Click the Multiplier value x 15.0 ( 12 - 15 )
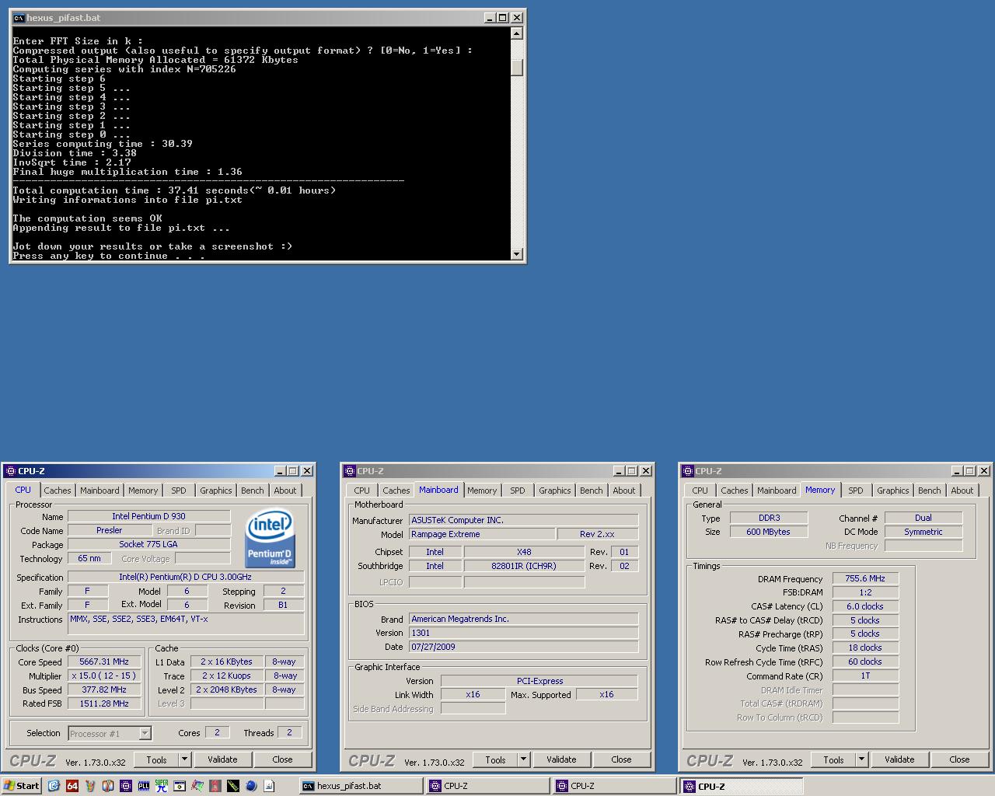This screenshot has height=796, width=995. point(104,676)
